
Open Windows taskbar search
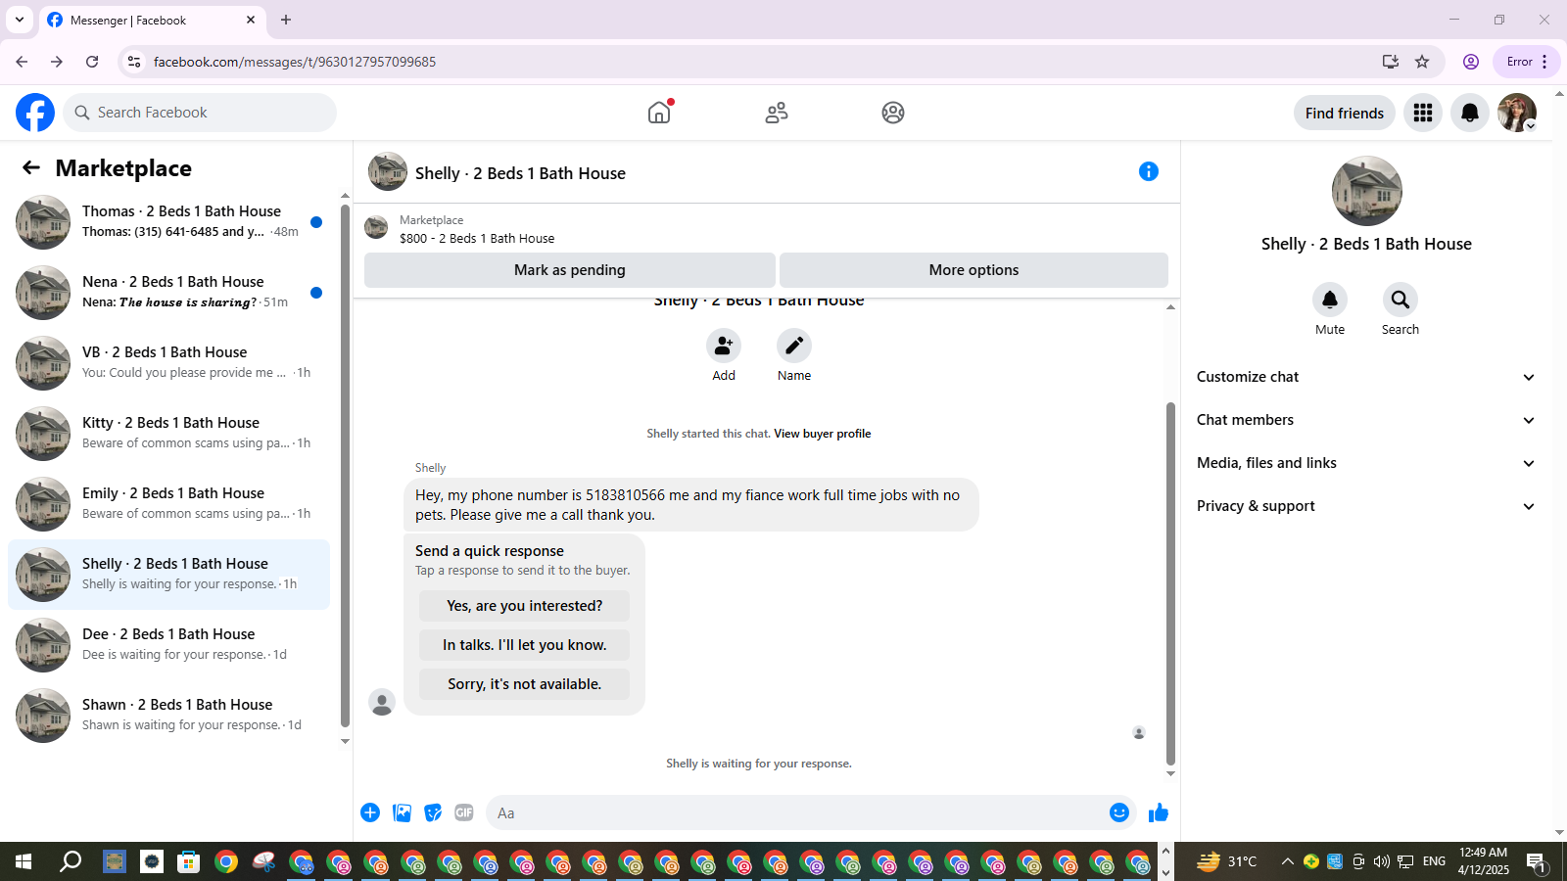(x=71, y=861)
